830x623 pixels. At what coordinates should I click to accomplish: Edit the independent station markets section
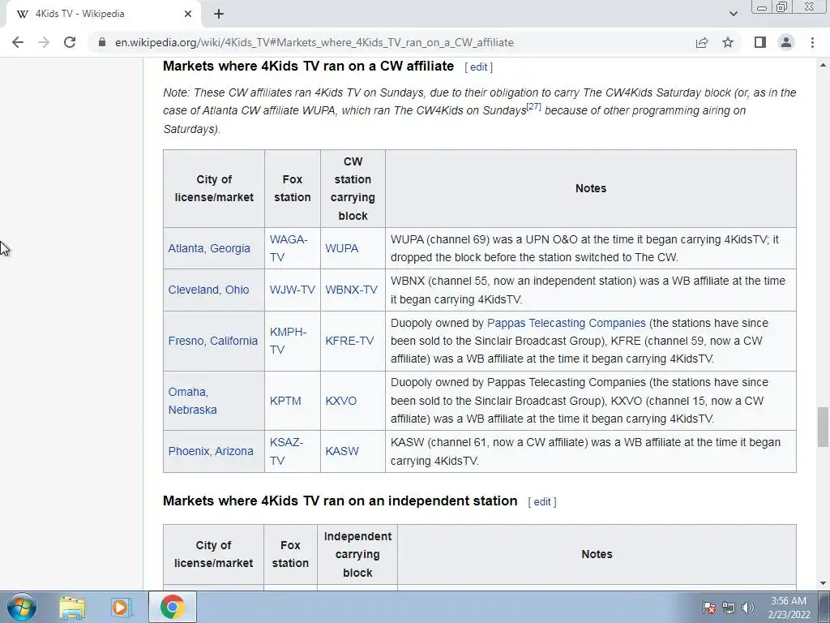tap(542, 501)
